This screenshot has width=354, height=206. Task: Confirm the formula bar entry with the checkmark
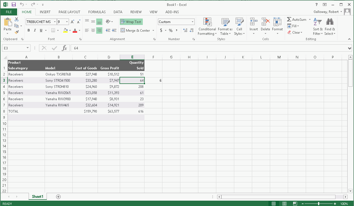tap(54, 48)
